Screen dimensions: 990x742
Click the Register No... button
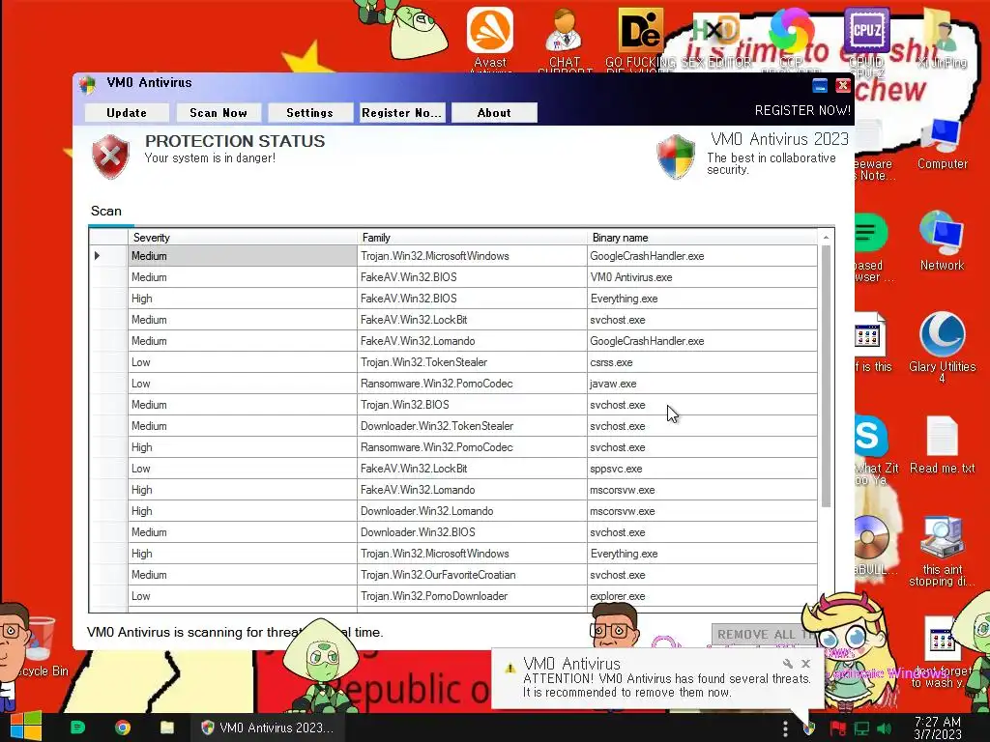click(x=401, y=112)
